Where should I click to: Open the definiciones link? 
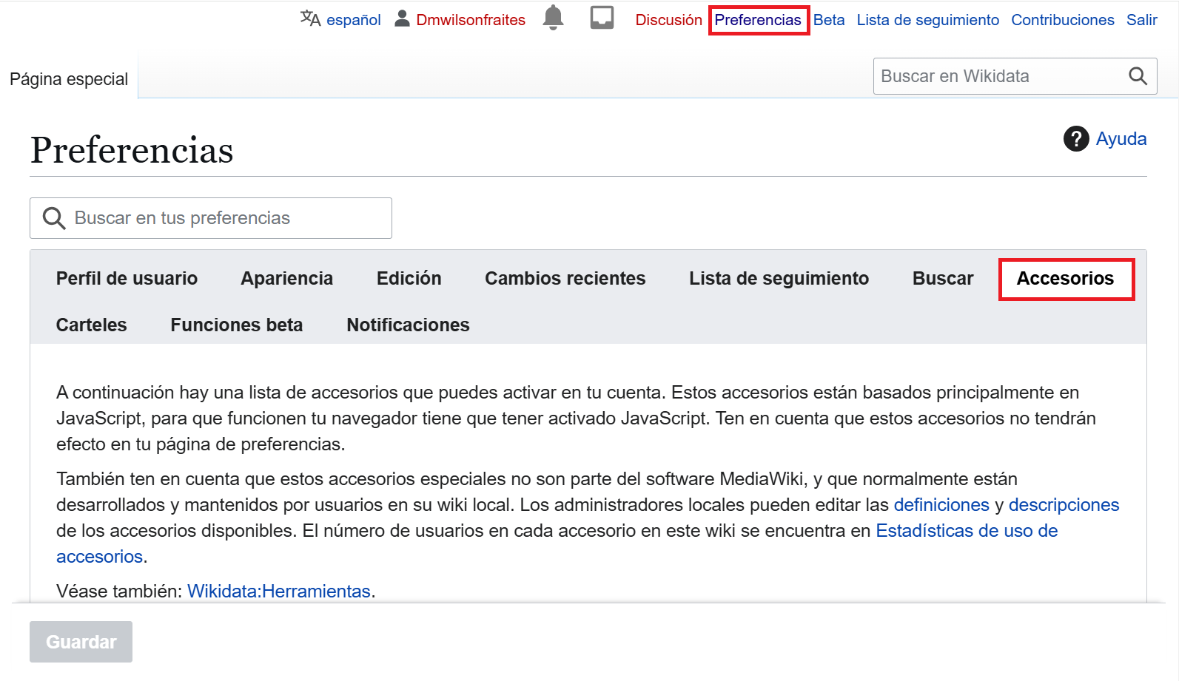[x=941, y=505]
